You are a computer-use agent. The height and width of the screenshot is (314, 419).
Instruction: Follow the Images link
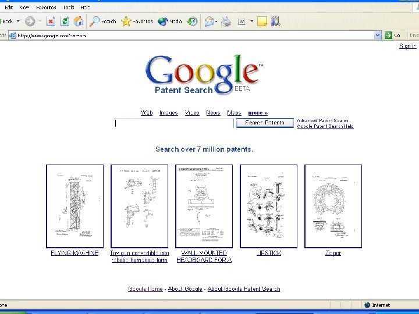coord(169,113)
